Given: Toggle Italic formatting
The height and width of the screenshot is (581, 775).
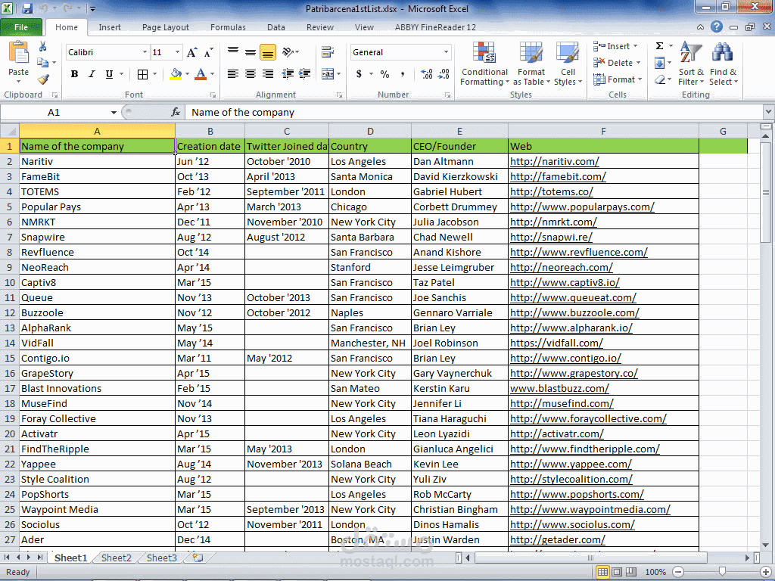Looking at the screenshot, I should click(x=92, y=74).
